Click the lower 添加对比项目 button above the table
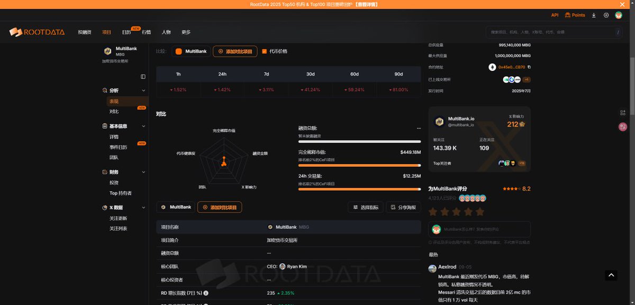The height and width of the screenshot is (305, 635). coord(220,207)
